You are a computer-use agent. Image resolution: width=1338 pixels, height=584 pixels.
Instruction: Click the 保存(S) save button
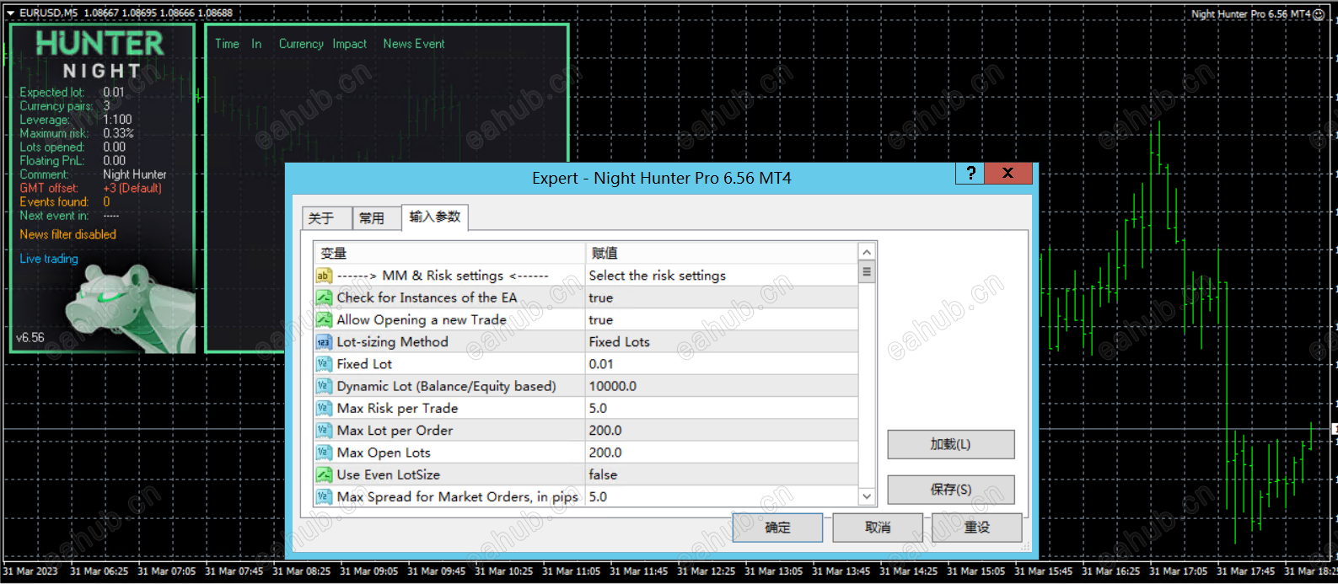tap(950, 489)
